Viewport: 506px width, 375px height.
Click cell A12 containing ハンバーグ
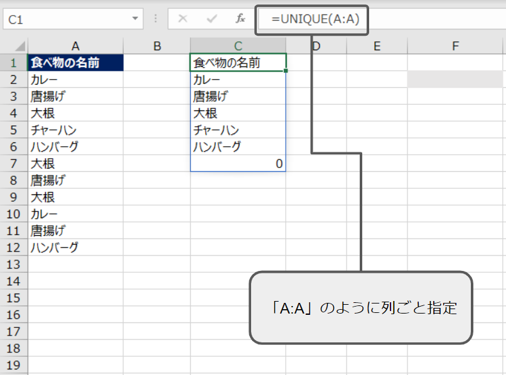coord(75,247)
